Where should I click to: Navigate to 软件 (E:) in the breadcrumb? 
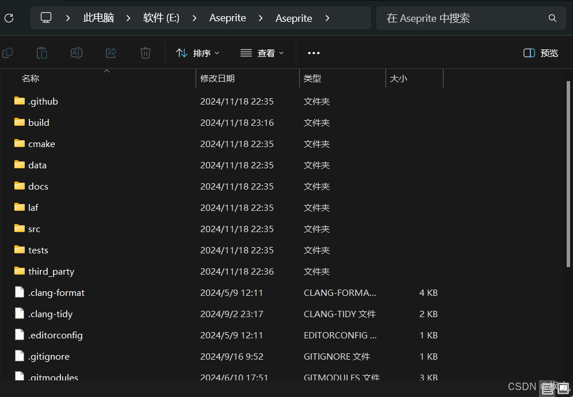point(161,18)
